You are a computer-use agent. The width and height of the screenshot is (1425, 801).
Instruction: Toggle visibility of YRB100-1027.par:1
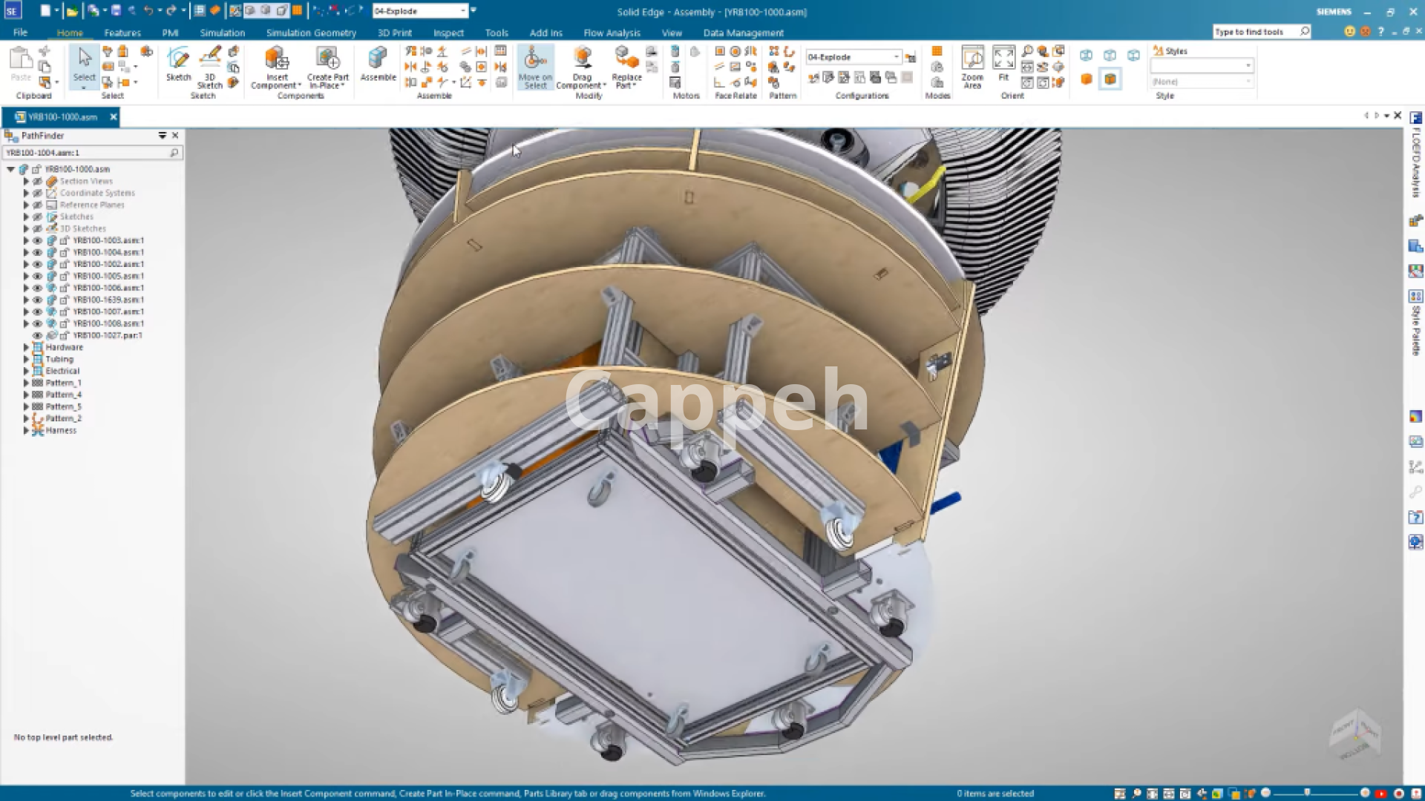pyautogui.click(x=38, y=335)
